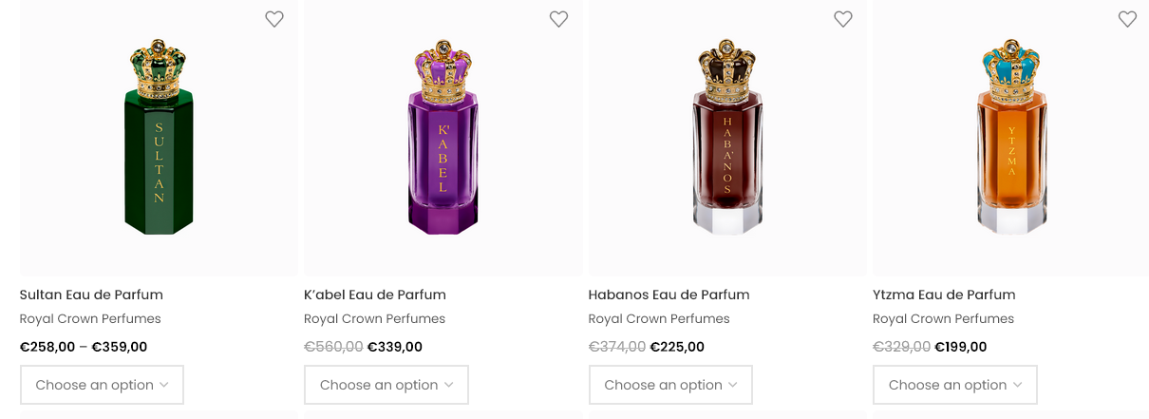This screenshot has width=1149, height=419.
Task: Click Royal Crown Perfumes brand under Sultan
Action: click(x=90, y=319)
